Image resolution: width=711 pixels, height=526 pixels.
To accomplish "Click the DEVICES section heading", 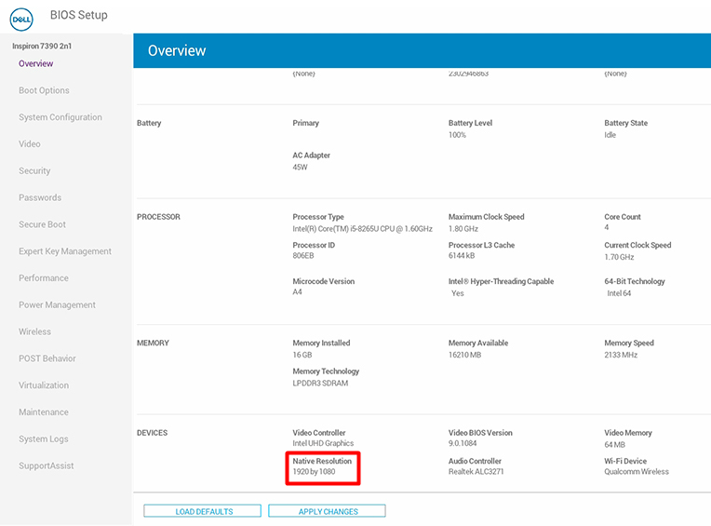I will pyautogui.click(x=152, y=433).
